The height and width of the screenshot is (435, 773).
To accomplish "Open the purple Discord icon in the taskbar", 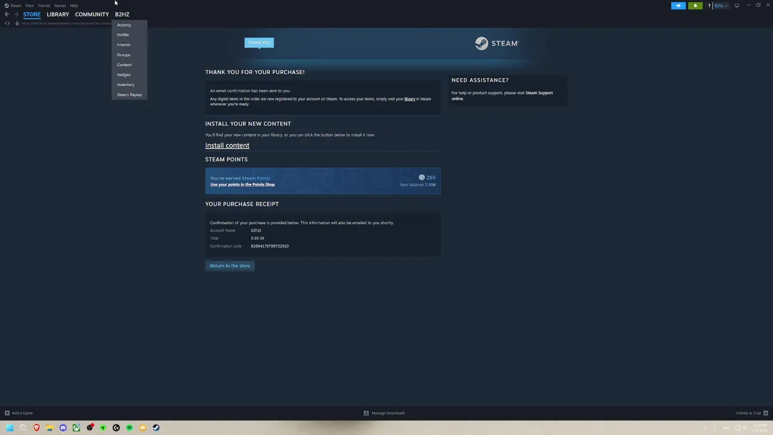I will pyautogui.click(x=63, y=428).
